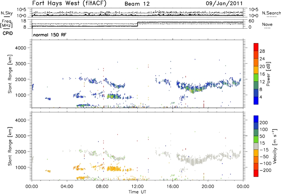Click the "20" value on Power scale
The width and height of the screenshot is (281, 194).
tap(262, 67)
